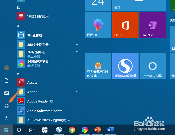Open the Adobe folder icon
The width and height of the screenshot is (175, 135).
[x=21, y=92]
